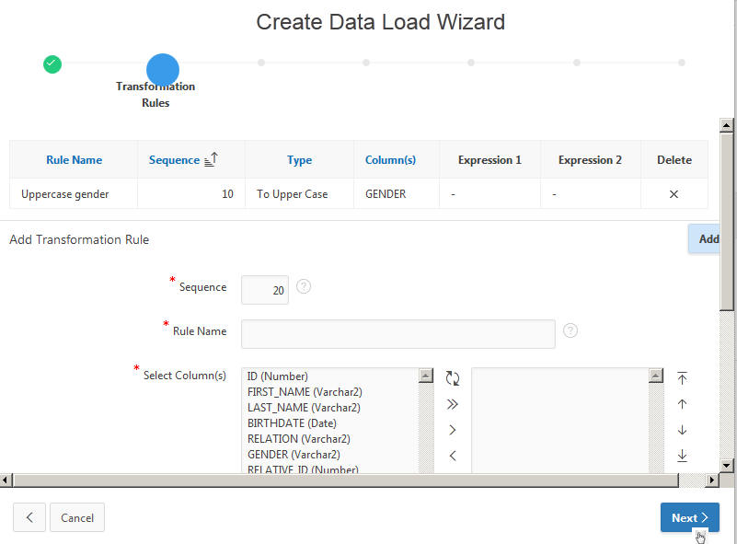Open help for the Sequence field

(x=304, y=286)
